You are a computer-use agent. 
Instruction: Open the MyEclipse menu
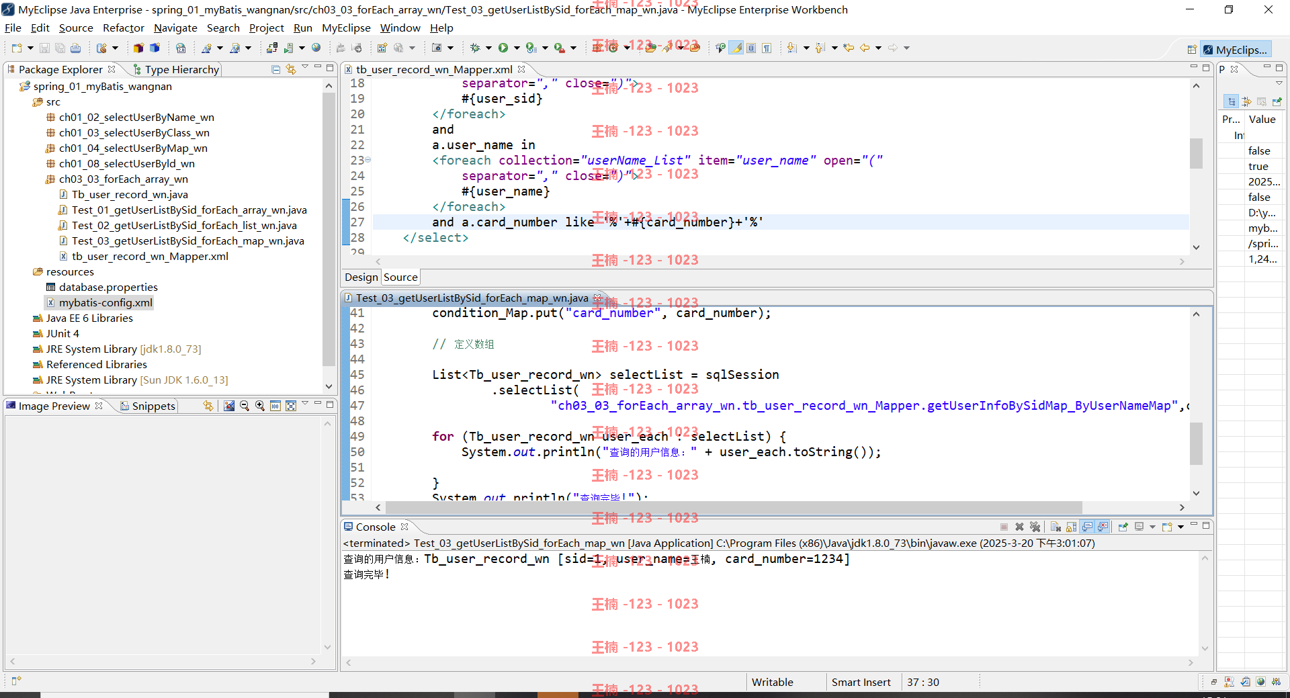point(346,28)
